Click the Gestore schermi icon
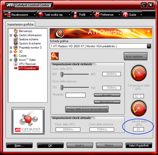The image size is (158, 155). [x=16, y=39]
